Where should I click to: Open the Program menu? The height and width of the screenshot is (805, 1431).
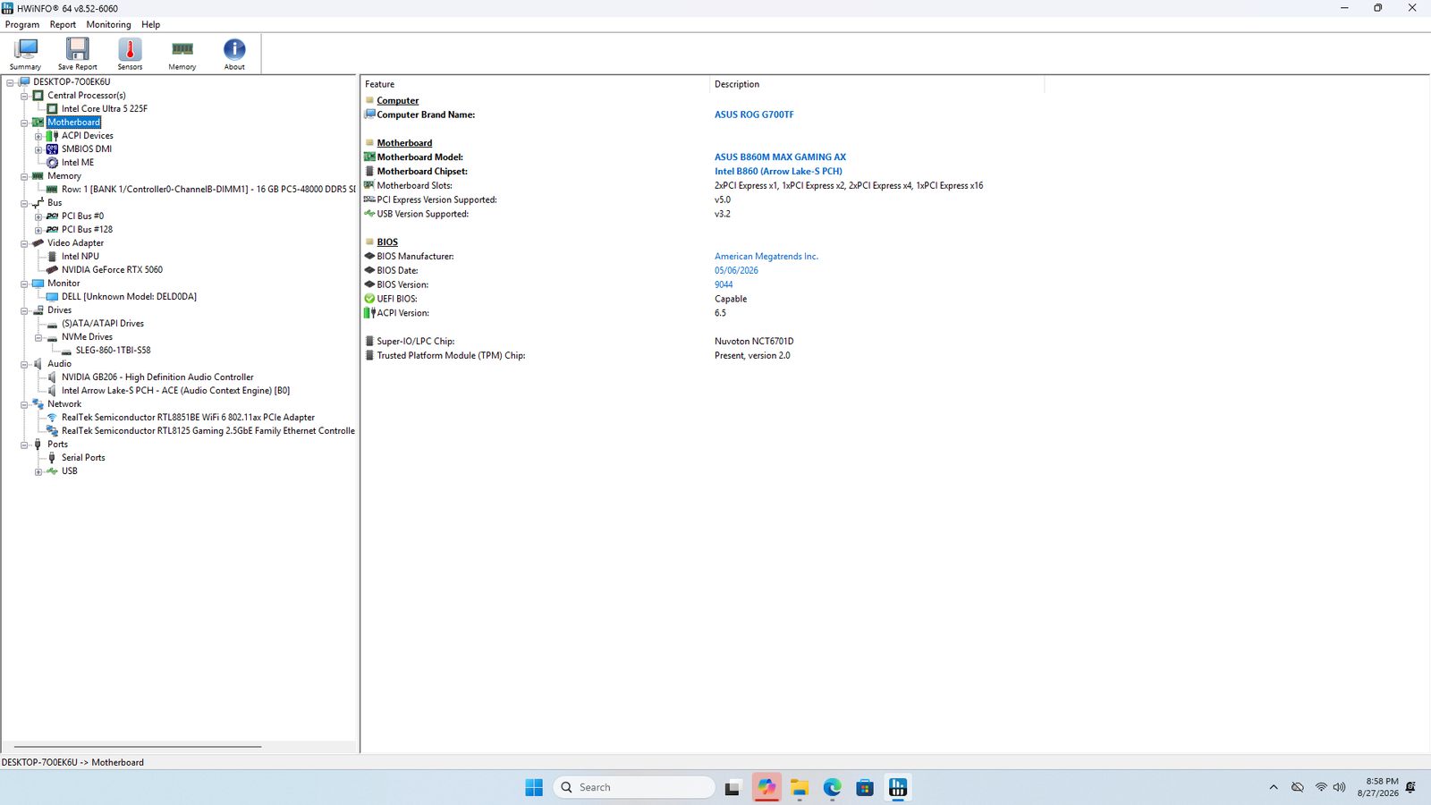pos(22,25)
